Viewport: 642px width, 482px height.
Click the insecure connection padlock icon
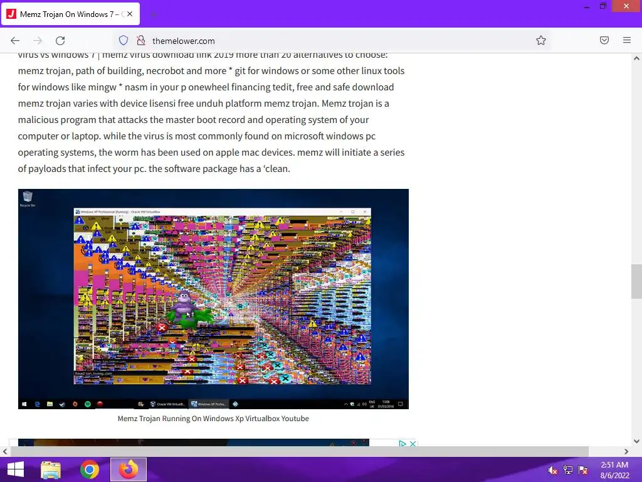pyautogui.click(x=141, y=40)
